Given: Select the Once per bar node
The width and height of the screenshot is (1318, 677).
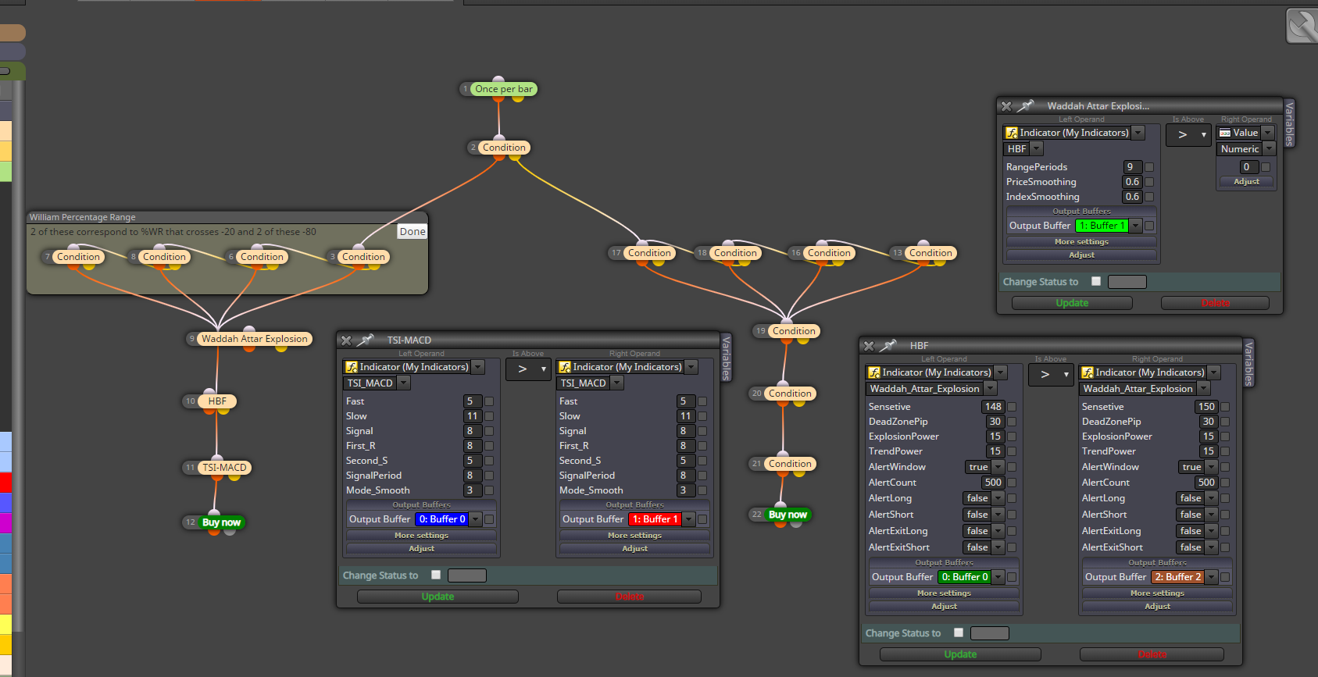Looking at the screenshot, I should tap(503, 89).
